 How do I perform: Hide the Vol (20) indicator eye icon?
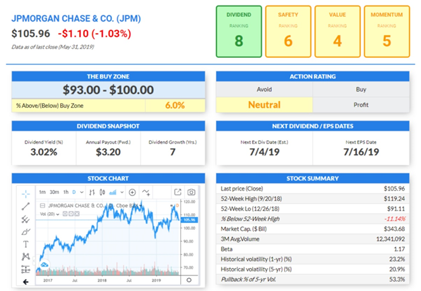point(65,214)
